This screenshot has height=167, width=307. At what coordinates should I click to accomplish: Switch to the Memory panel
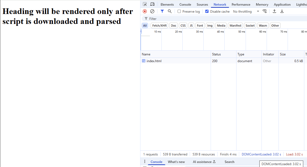tap(262, 4)
